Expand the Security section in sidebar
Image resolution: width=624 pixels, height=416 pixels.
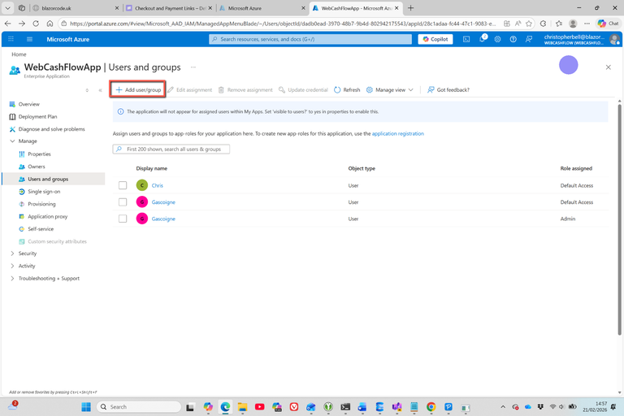(12, 253)
